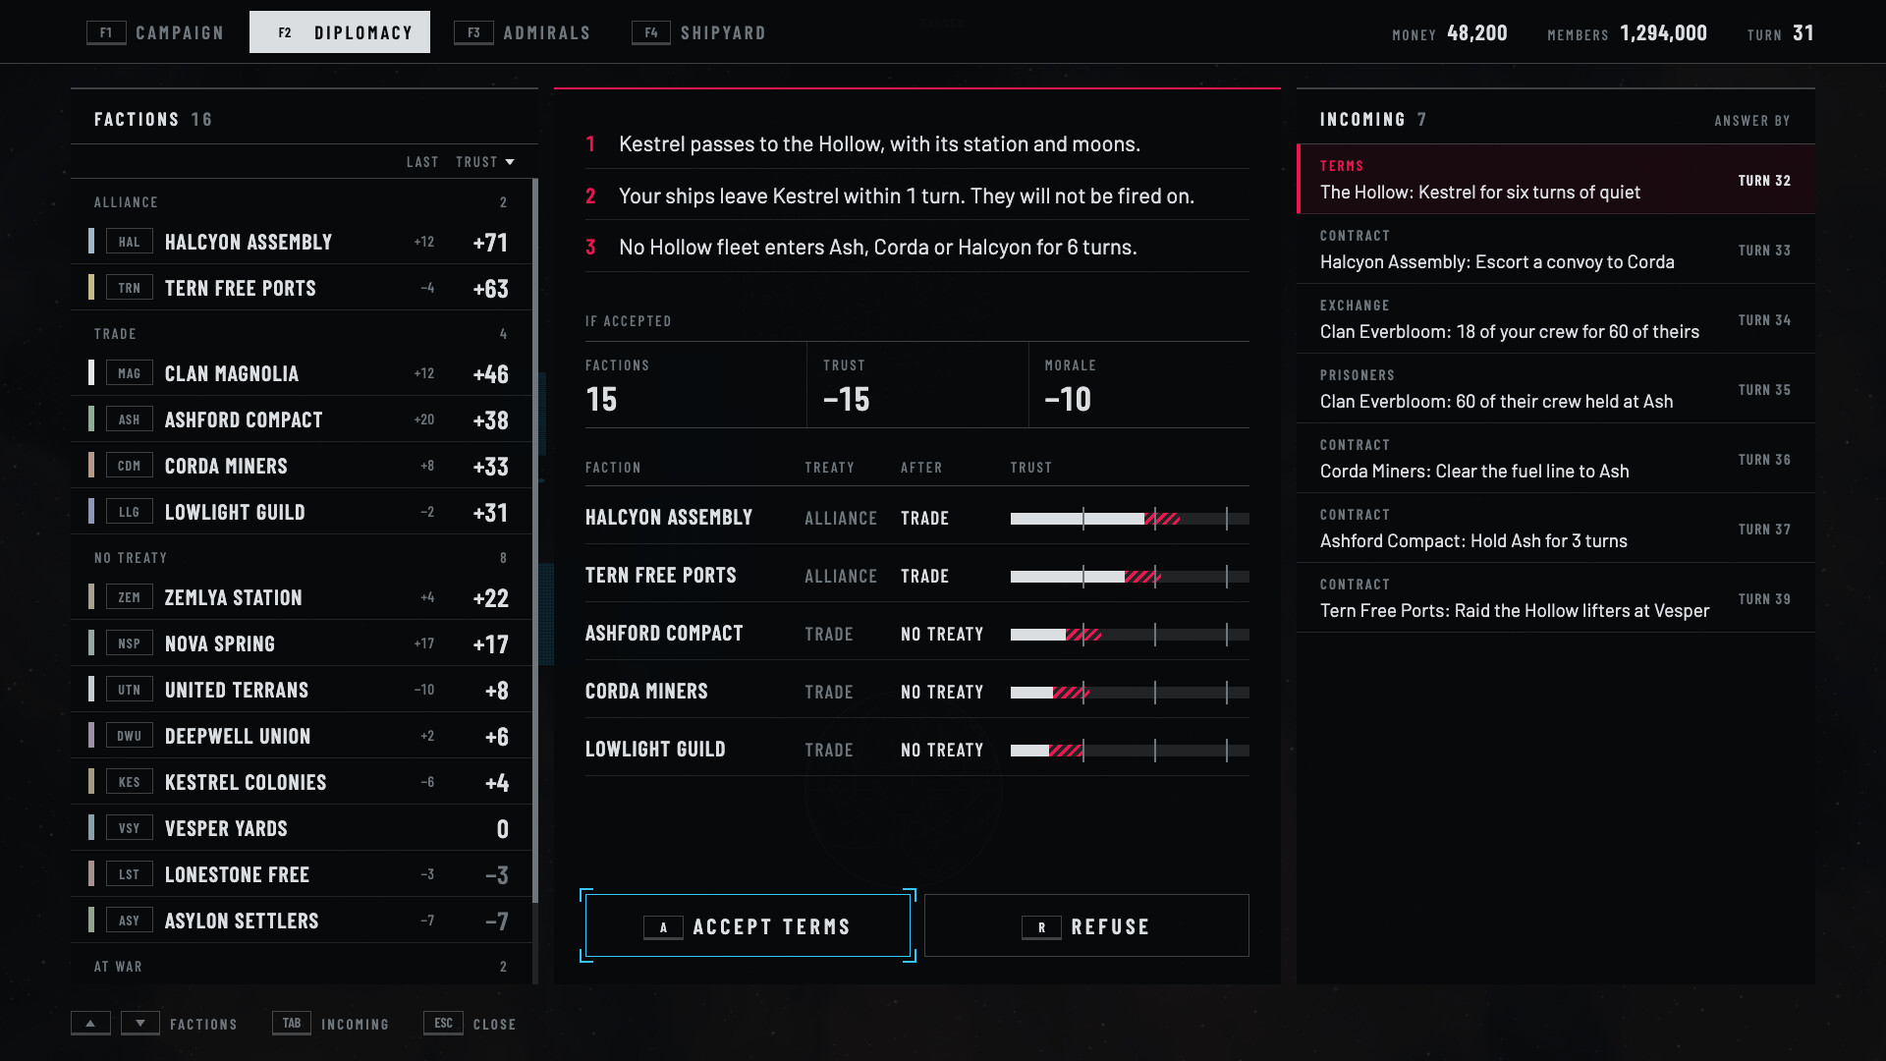Expand the At War faction group
The height and width of the screenshot is (1061, 1886).
(301, 966)
